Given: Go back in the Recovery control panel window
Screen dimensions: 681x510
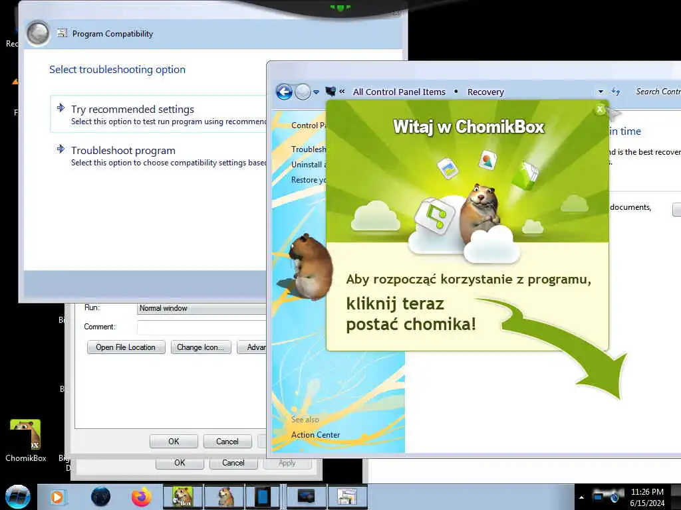Looking at the screenshot, I should click(x=284, y=92).
